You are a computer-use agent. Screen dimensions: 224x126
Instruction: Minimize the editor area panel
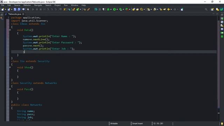tap(213, 14)
